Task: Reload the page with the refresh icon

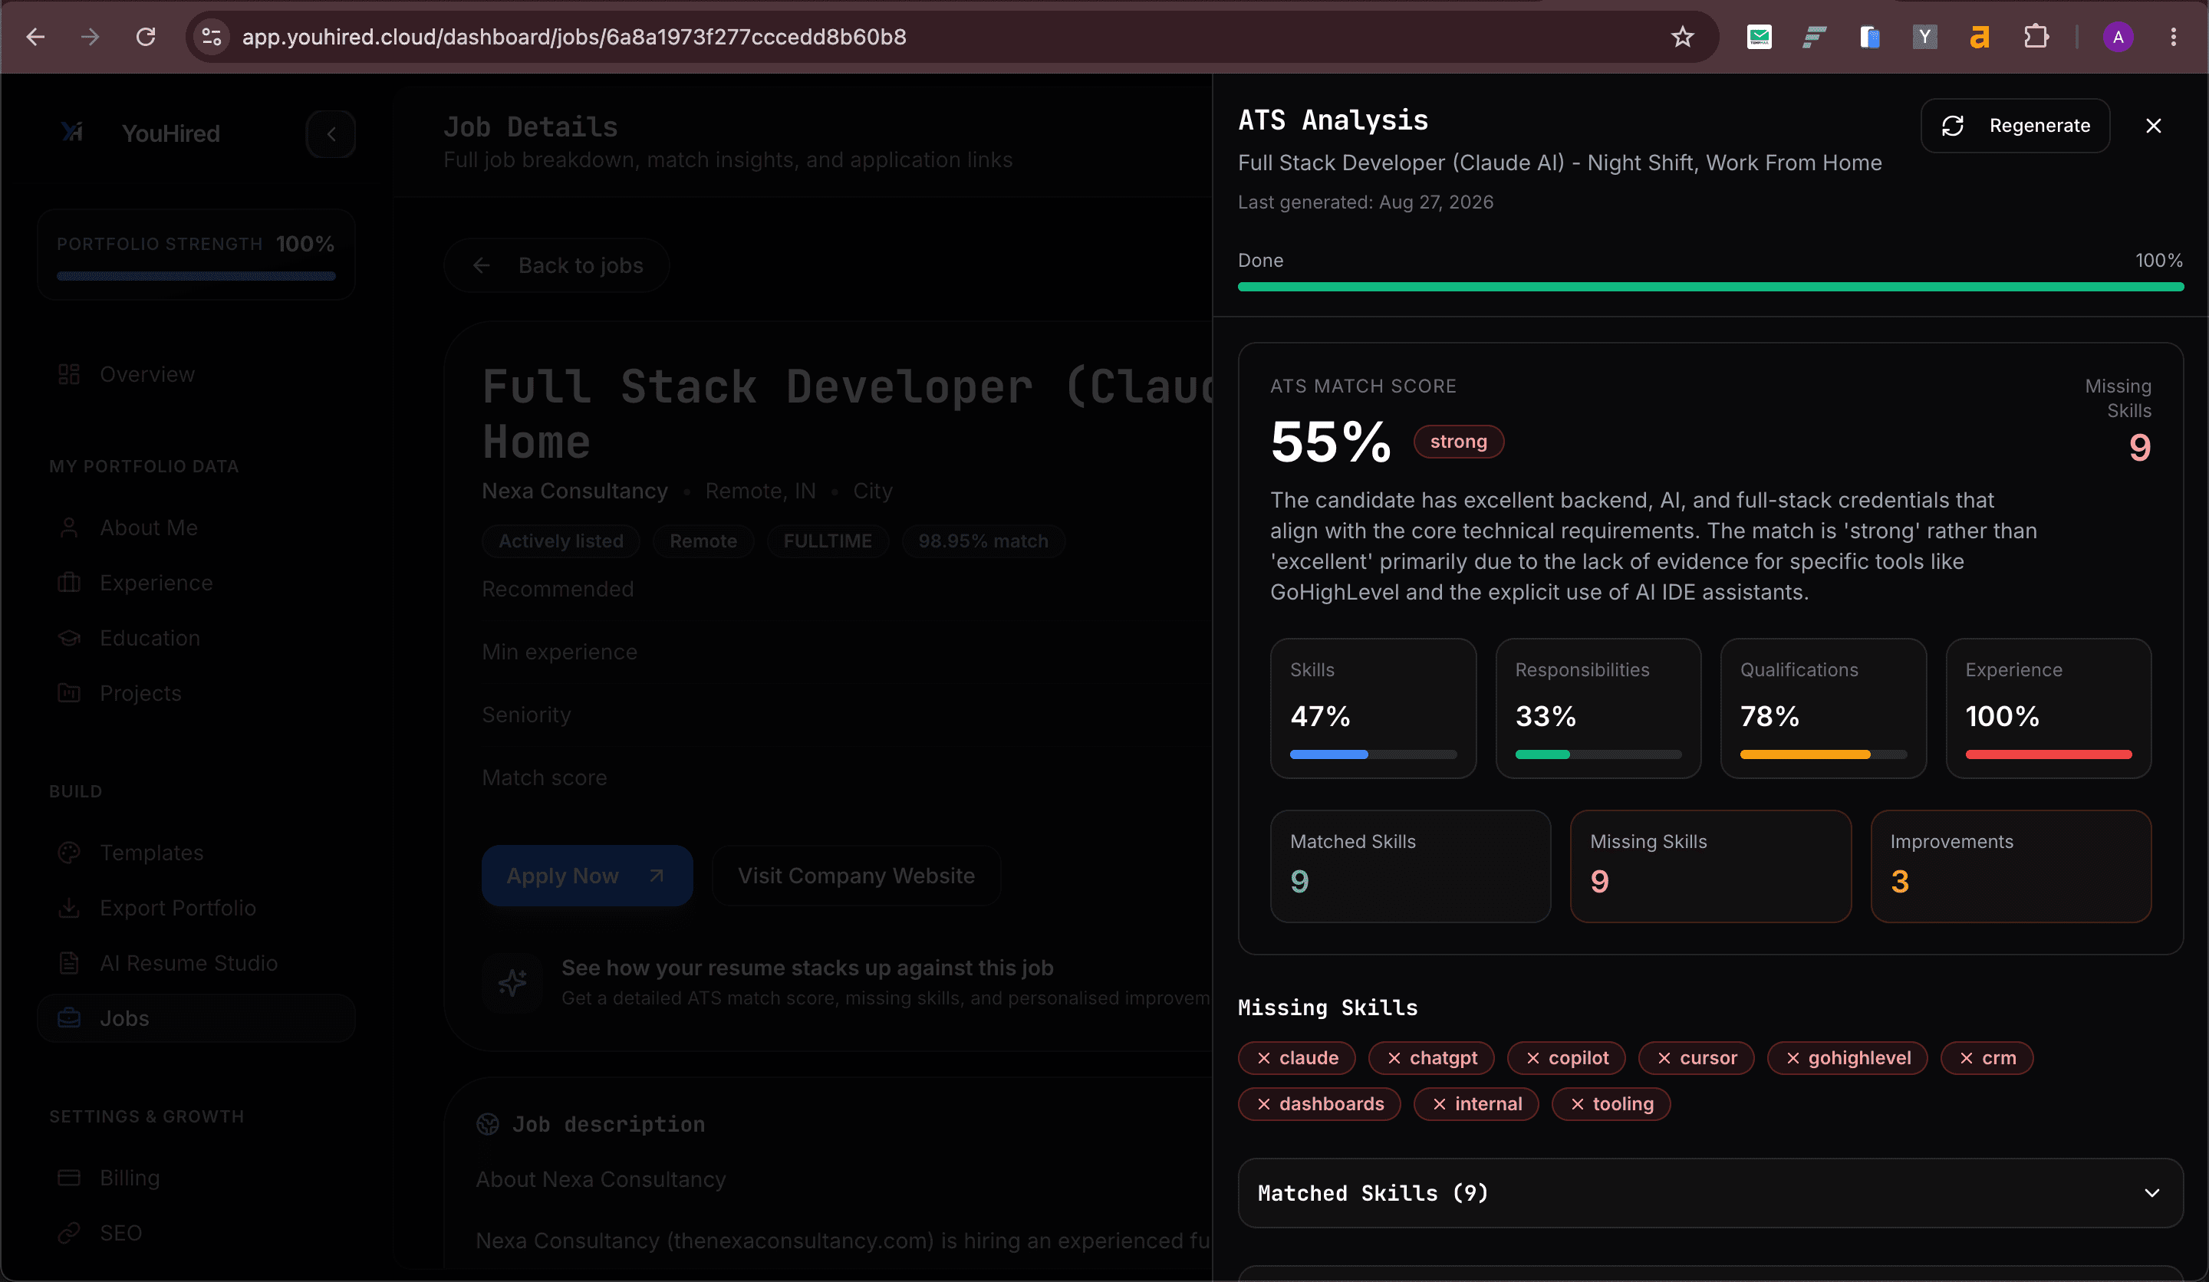Action: click(146, 37)
